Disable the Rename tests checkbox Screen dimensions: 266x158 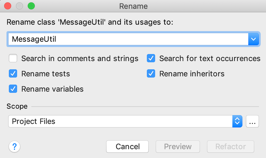click(13, 74)
